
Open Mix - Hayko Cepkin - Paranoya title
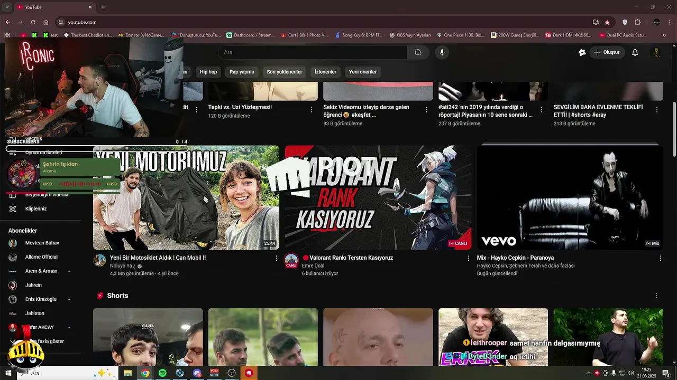(x=515, y=258)
